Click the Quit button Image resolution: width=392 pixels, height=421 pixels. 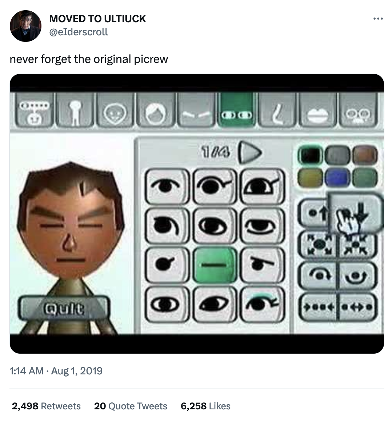point(64,309)
